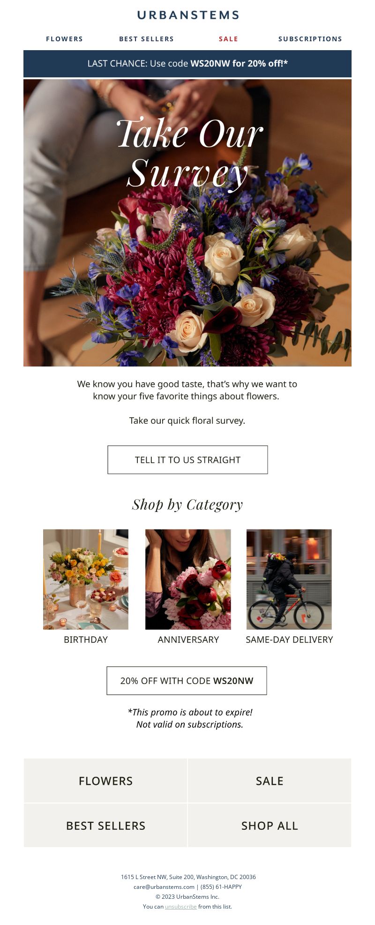Select the Shop All footer tile
The width and height of the screenshot is (375, 925).
click(x=270, y=825)
